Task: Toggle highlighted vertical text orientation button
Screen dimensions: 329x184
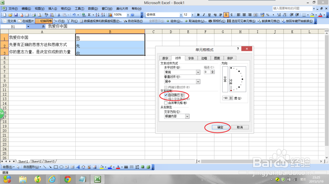Action: point(226,15)
